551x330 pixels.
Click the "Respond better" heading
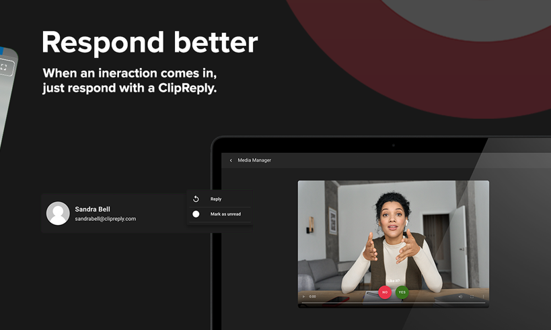point(150,42)
